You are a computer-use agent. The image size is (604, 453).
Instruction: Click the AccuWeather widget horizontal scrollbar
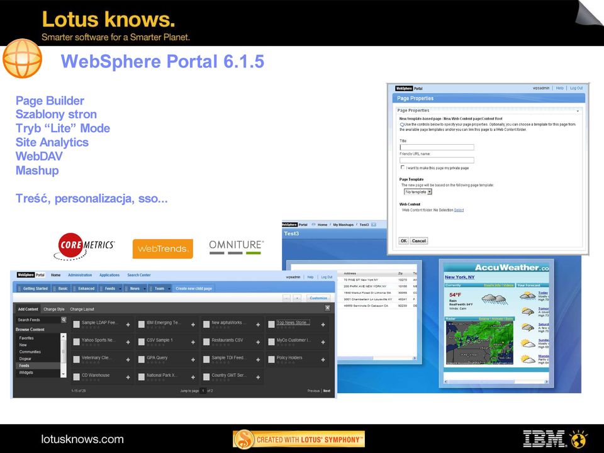coord(496,381)
